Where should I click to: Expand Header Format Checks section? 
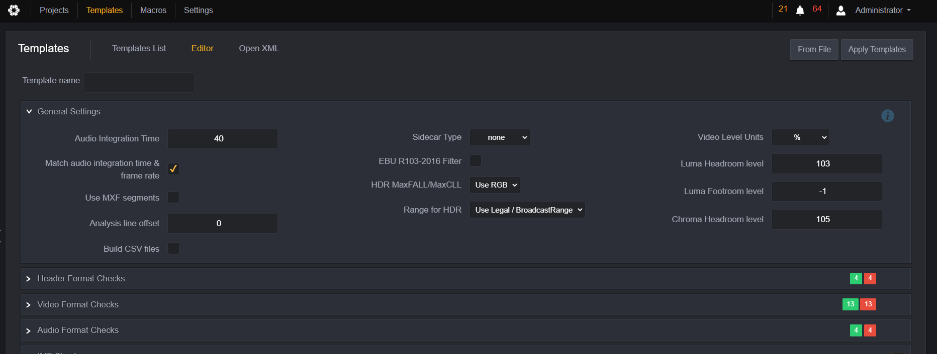29,279
